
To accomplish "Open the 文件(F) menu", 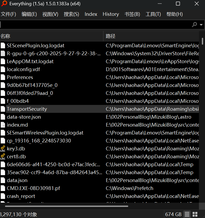I will [x=8, y=14].
